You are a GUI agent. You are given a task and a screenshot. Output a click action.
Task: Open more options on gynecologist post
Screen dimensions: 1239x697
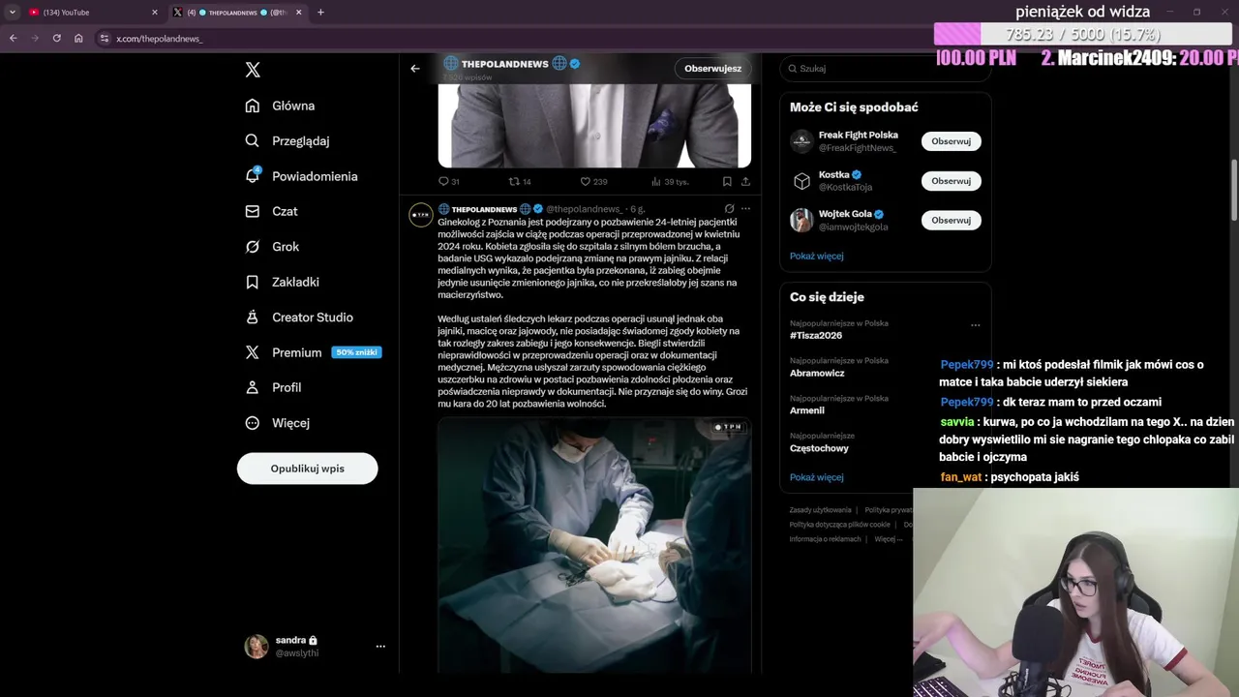tap(745, 208)
